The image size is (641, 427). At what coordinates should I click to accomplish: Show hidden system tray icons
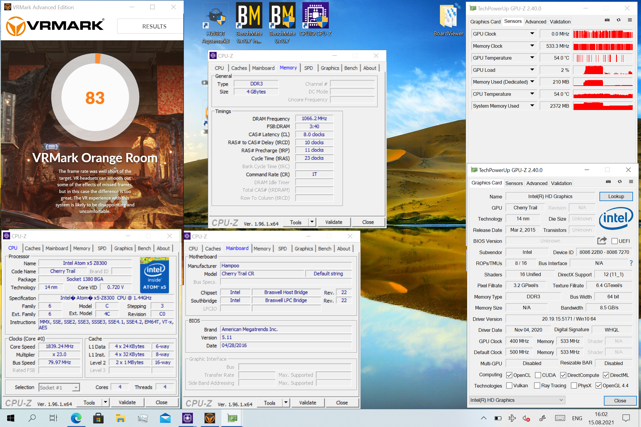click(484, 418)
